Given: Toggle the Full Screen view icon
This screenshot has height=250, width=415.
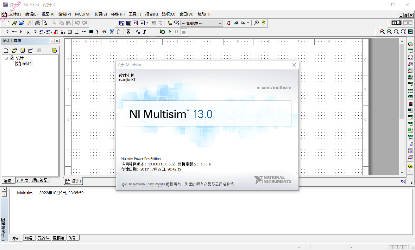Looking at the screenshot, I should click(410, 32).
